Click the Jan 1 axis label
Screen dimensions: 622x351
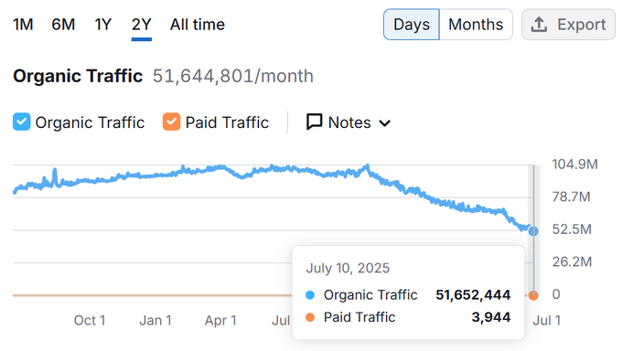155,320
